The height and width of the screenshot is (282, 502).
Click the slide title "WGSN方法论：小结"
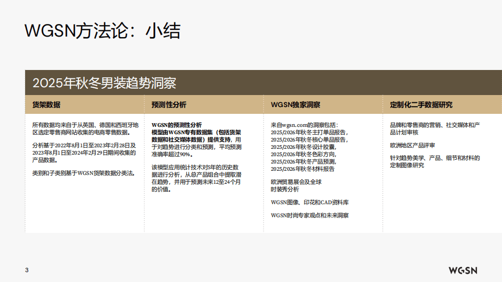(102, 31)
